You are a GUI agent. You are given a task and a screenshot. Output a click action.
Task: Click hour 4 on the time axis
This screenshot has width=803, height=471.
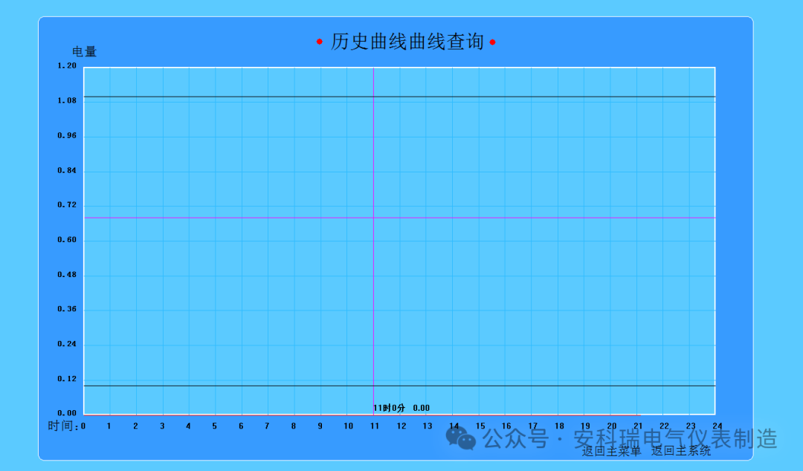pos(188,426)
